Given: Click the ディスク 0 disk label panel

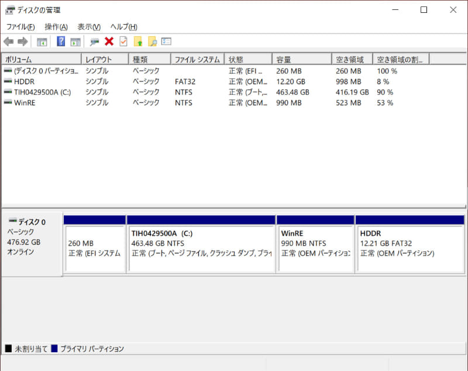Looking at the screenshot, I should click(x=32, y=244).
